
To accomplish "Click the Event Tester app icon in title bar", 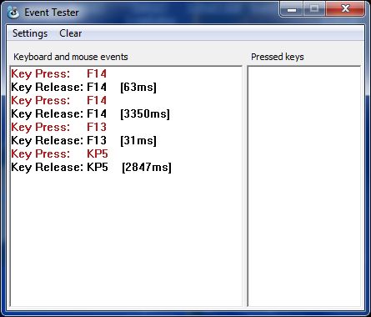I will (x=13, y=13).
